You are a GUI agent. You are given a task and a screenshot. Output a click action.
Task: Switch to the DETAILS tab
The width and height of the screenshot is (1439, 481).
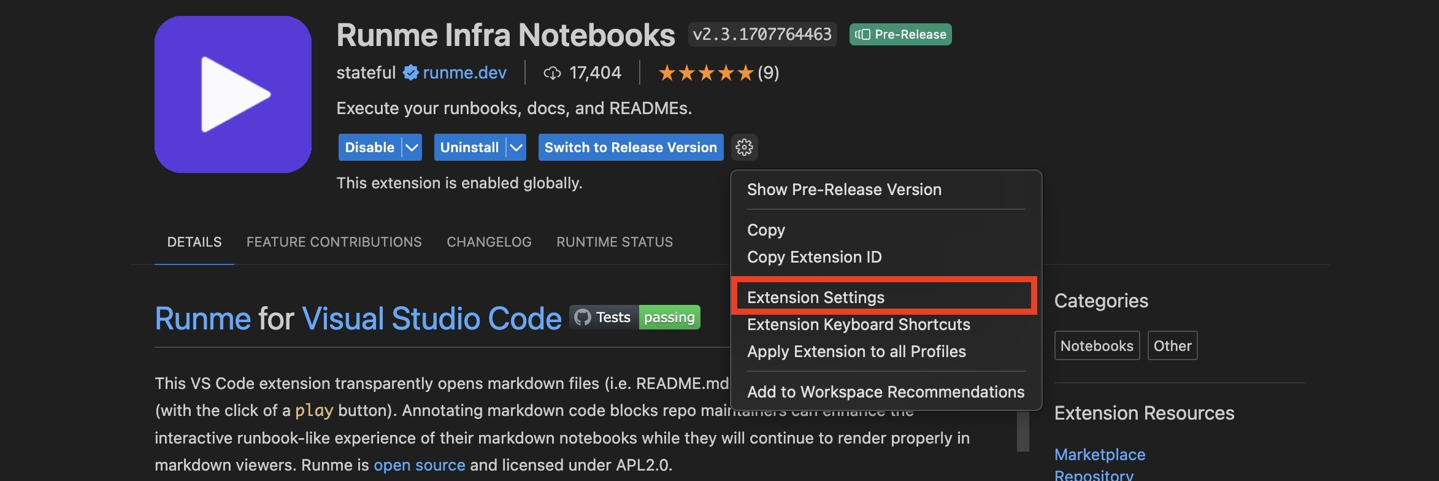coord(194,242)
